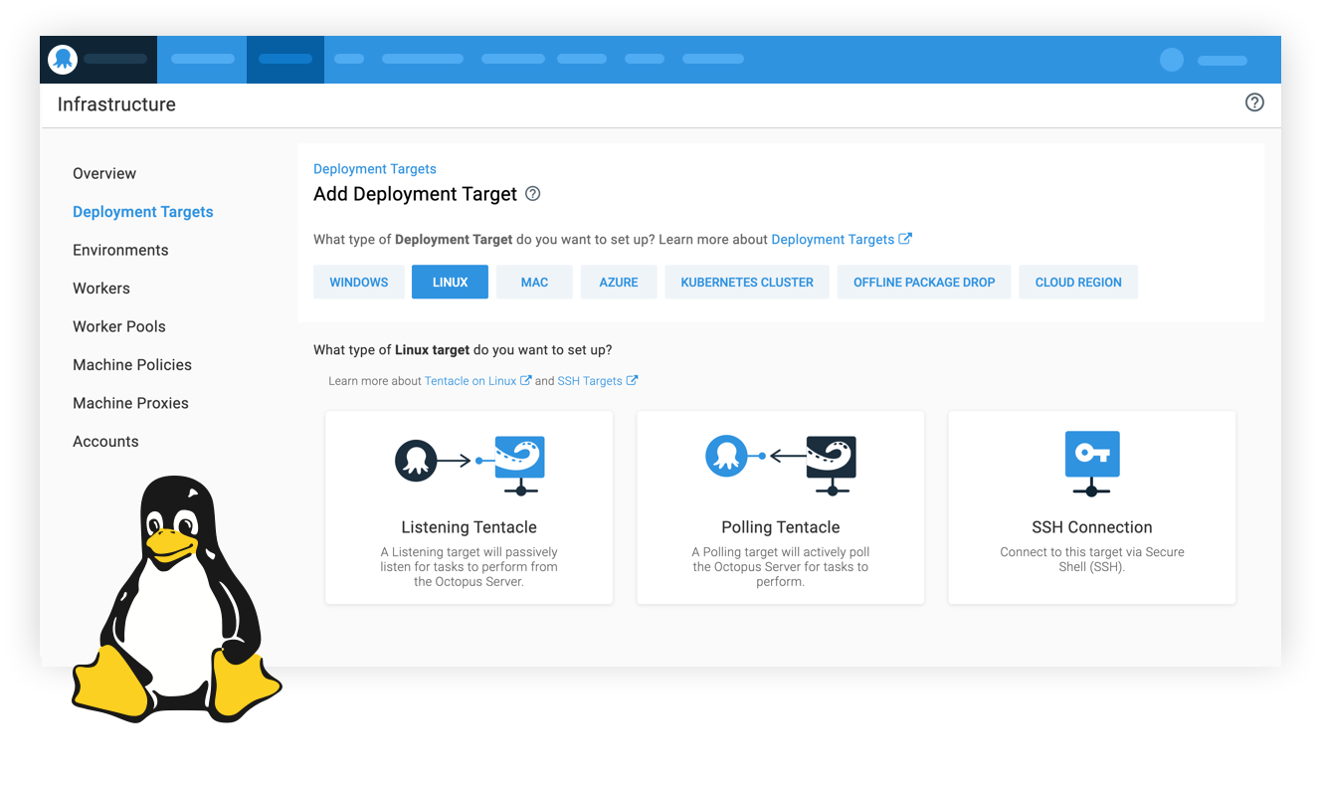Open Accounts in the sidebar
The width and height of the screenshot is (1321, 786).
click(105, 442)
